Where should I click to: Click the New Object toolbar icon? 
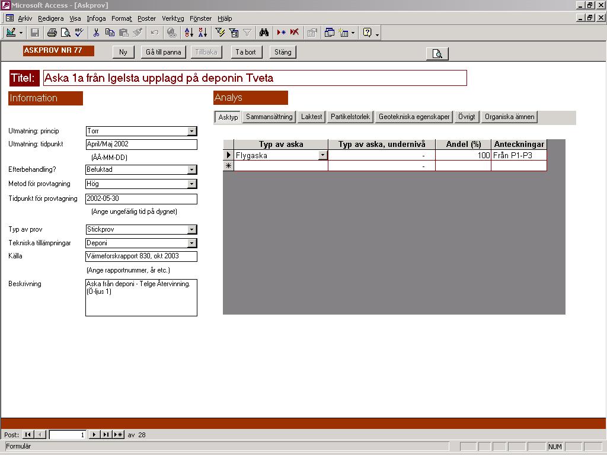click(343, 33)
